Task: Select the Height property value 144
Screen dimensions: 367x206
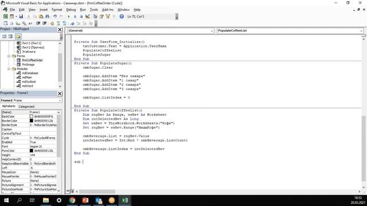Action: pyautogui.click(x=43, y=155)
